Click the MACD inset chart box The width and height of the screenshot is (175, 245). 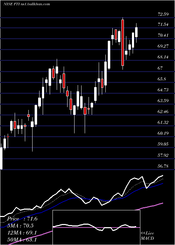click(96, 227)
